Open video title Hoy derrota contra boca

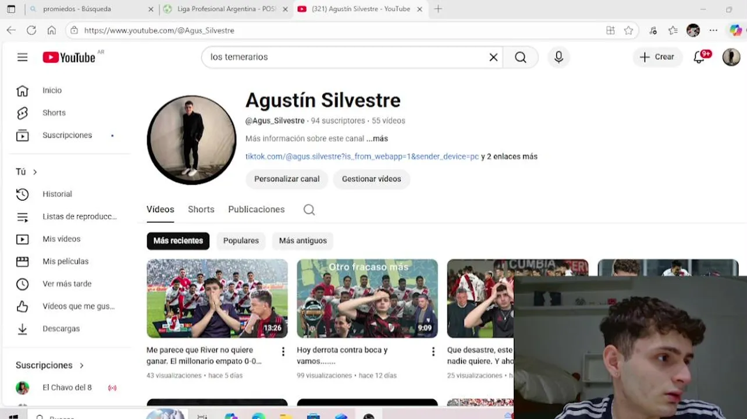pos(342,356)
